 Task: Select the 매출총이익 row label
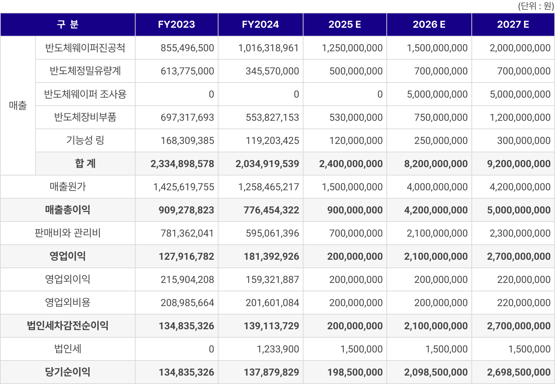(68, 210)
